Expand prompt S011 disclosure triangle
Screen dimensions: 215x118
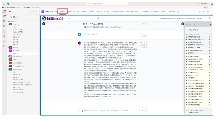pyautogui.click(x=187, y=59)
